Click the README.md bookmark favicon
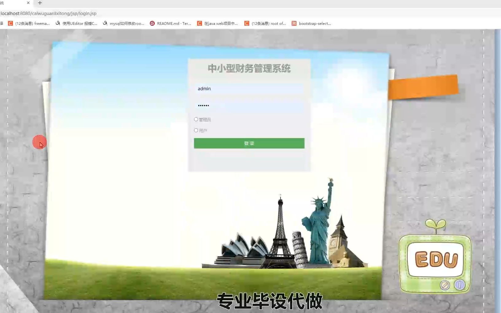Viewport: 501px width, 313px height. (x=152, y=23)
